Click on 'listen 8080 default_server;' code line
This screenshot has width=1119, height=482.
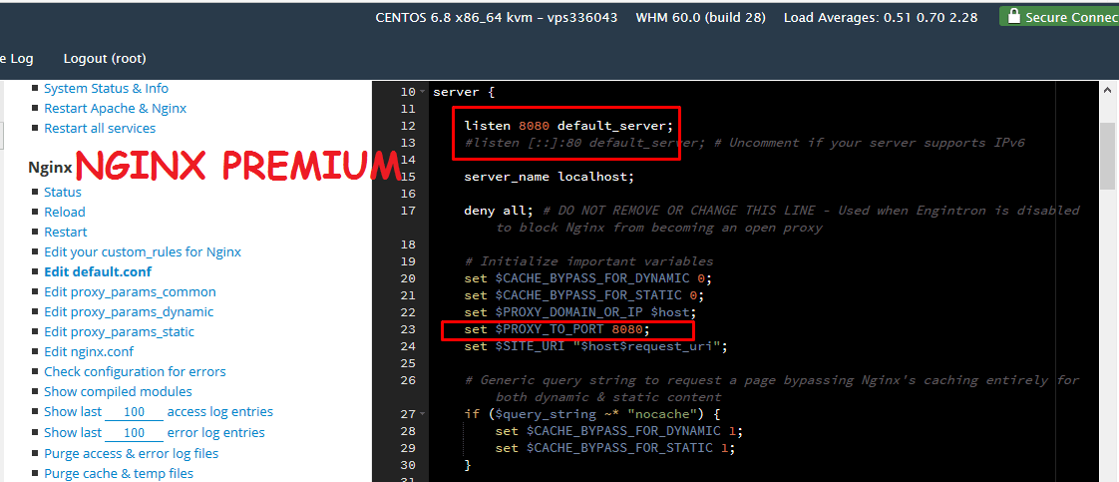[568, 126]
